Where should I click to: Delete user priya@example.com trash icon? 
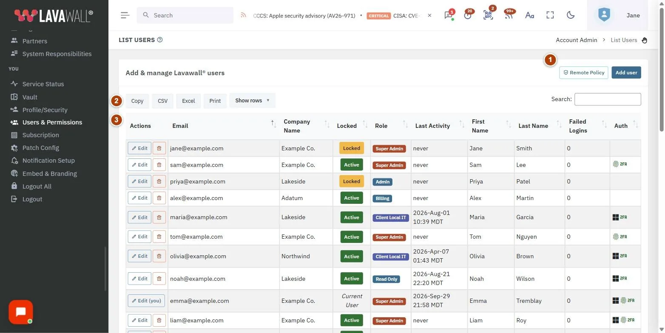coord(159,181)
